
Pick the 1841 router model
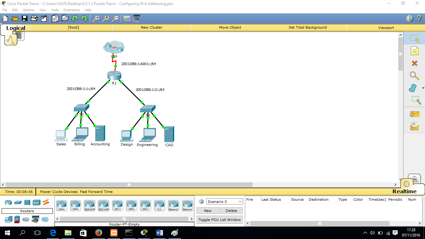coord(61,206)
